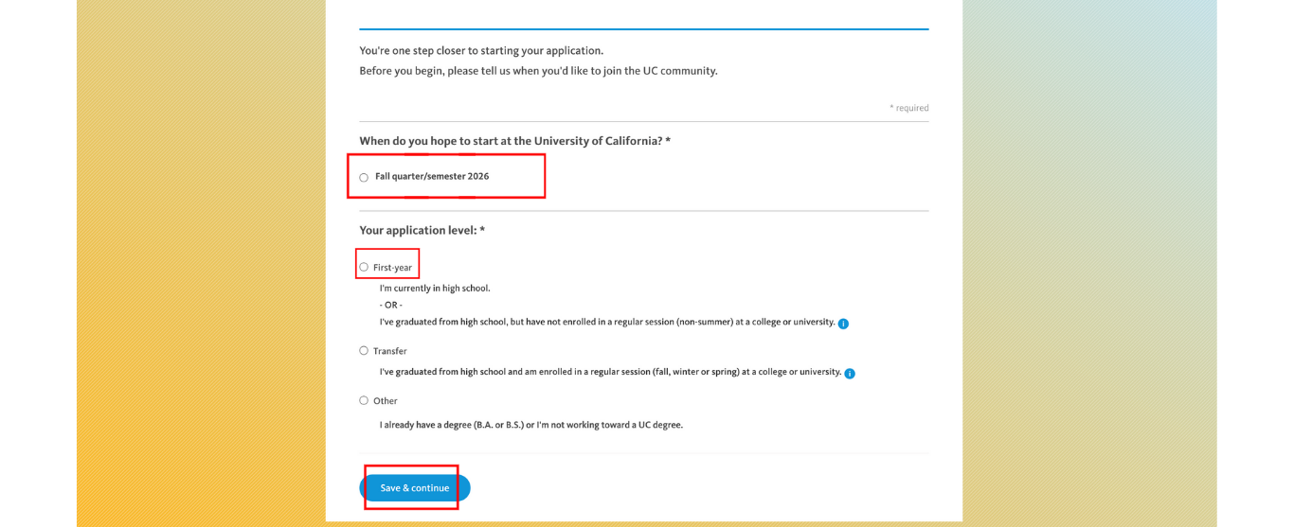Click the 'Other' option label text
The height and width of the screenshot is (527, 1294).
tap(385, 401)
